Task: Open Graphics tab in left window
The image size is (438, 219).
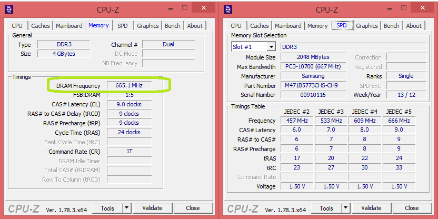Action: 148,26
